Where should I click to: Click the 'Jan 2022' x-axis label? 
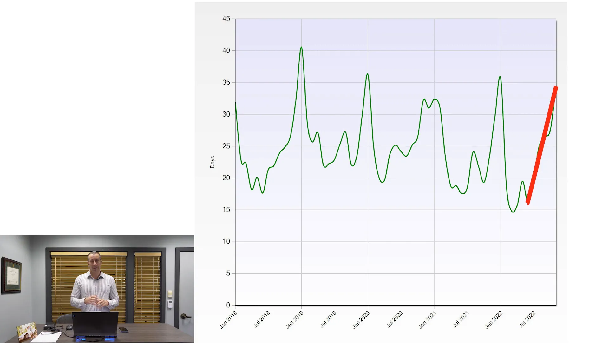(x=494, y=320)
